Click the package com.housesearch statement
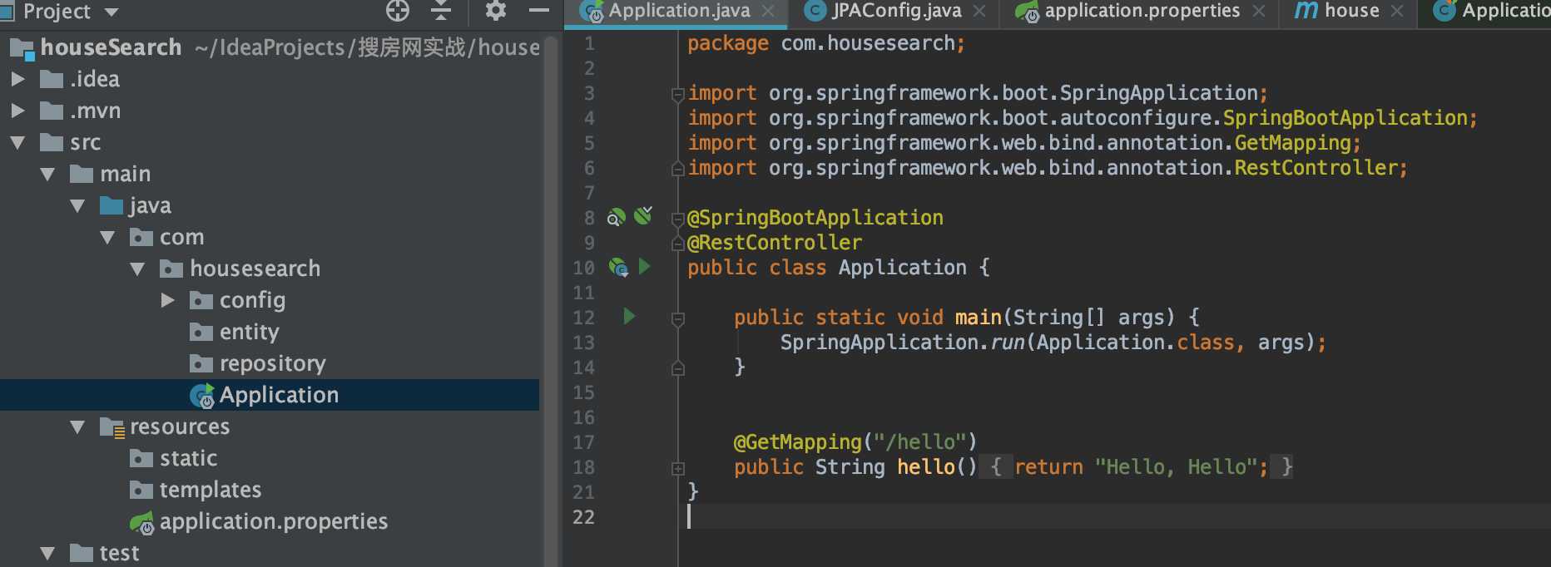The height and width of the screenshot is (567, 1551). pos(826,43)
